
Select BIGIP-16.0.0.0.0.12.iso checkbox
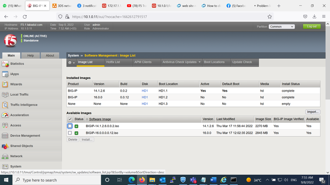pos(70,133)
